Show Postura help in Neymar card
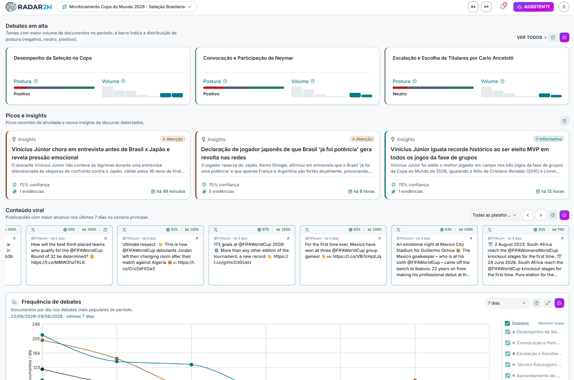This screenshot has height=380, width=574. point(225,81)
